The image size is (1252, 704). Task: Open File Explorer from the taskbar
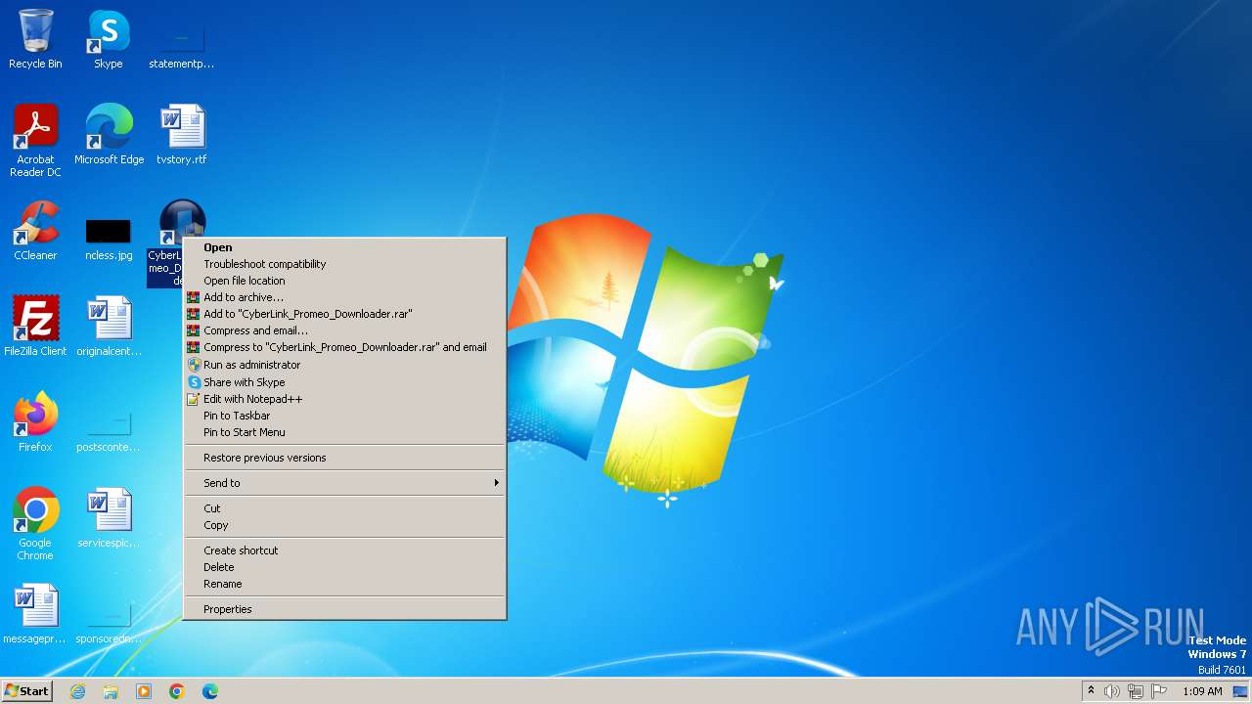[111, 691]
